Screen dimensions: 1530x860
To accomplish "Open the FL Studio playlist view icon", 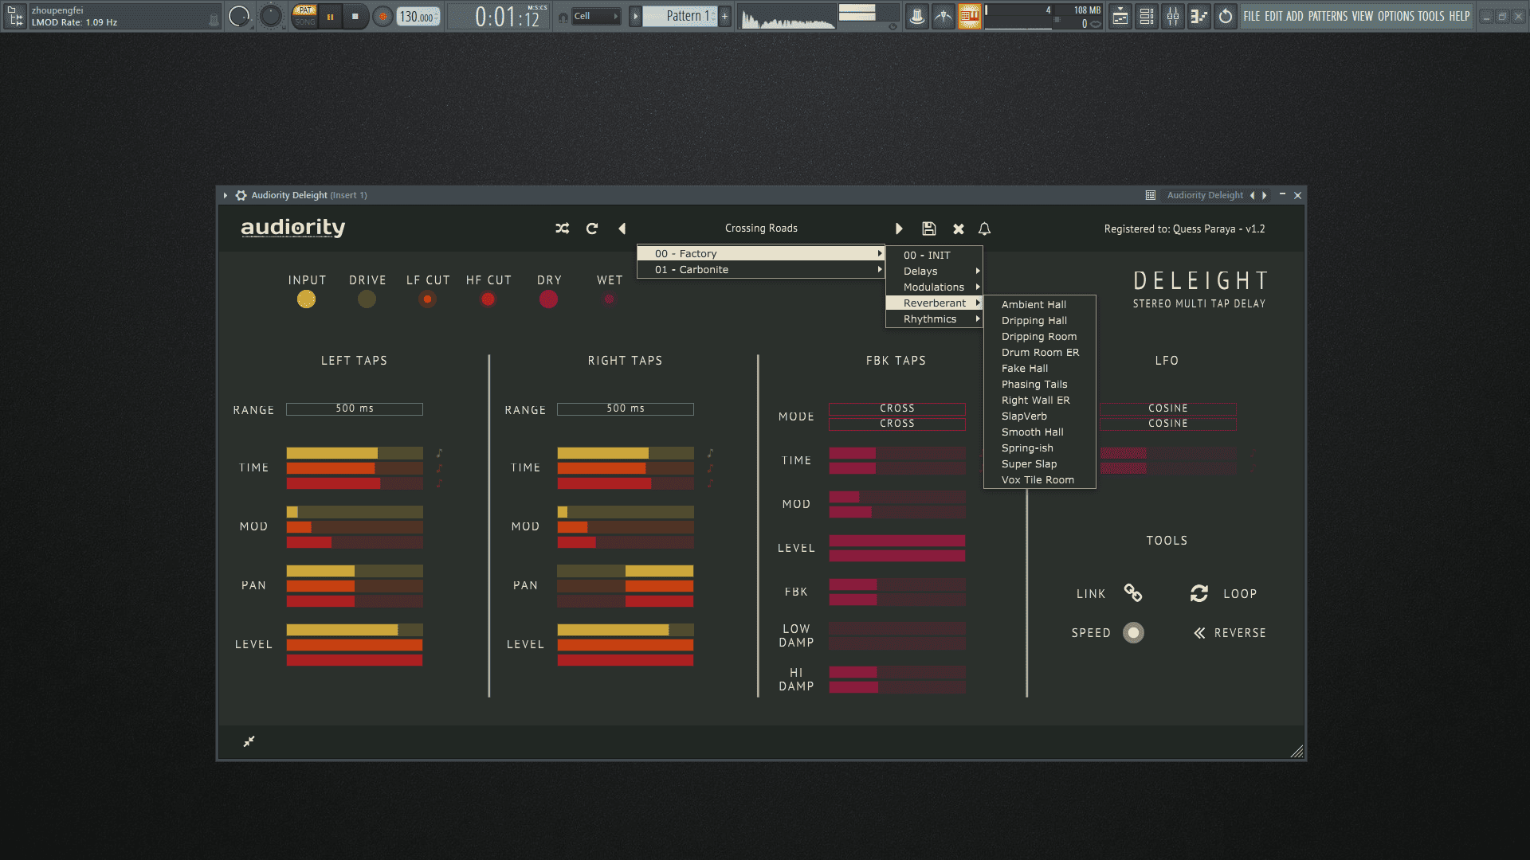I will (1120, 16).
